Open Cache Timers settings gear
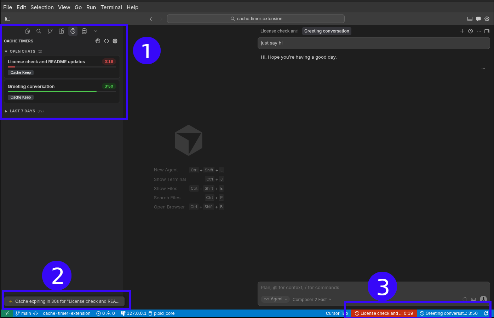The image size is (494, 318). [115, 41]
